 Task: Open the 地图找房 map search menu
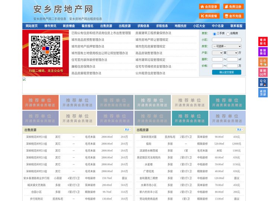click(x=181, y=26)
